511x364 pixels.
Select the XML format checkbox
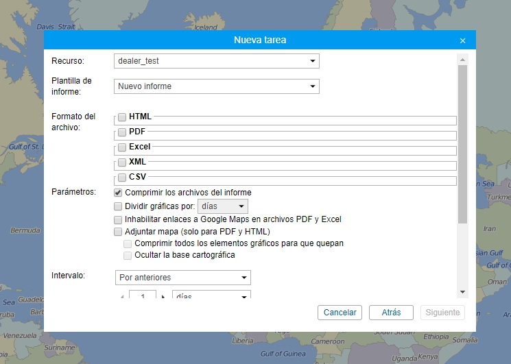click(x=121, y=162)
